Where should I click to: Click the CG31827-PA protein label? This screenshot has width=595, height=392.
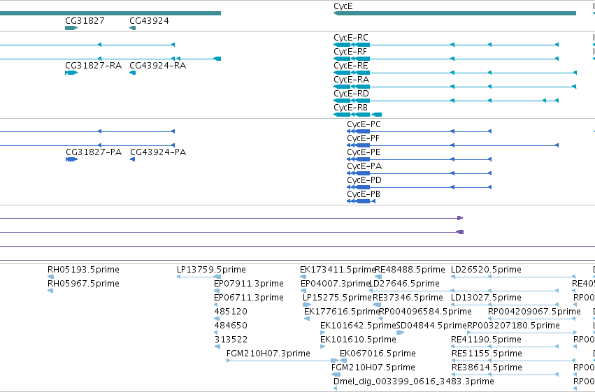[94, 152]
